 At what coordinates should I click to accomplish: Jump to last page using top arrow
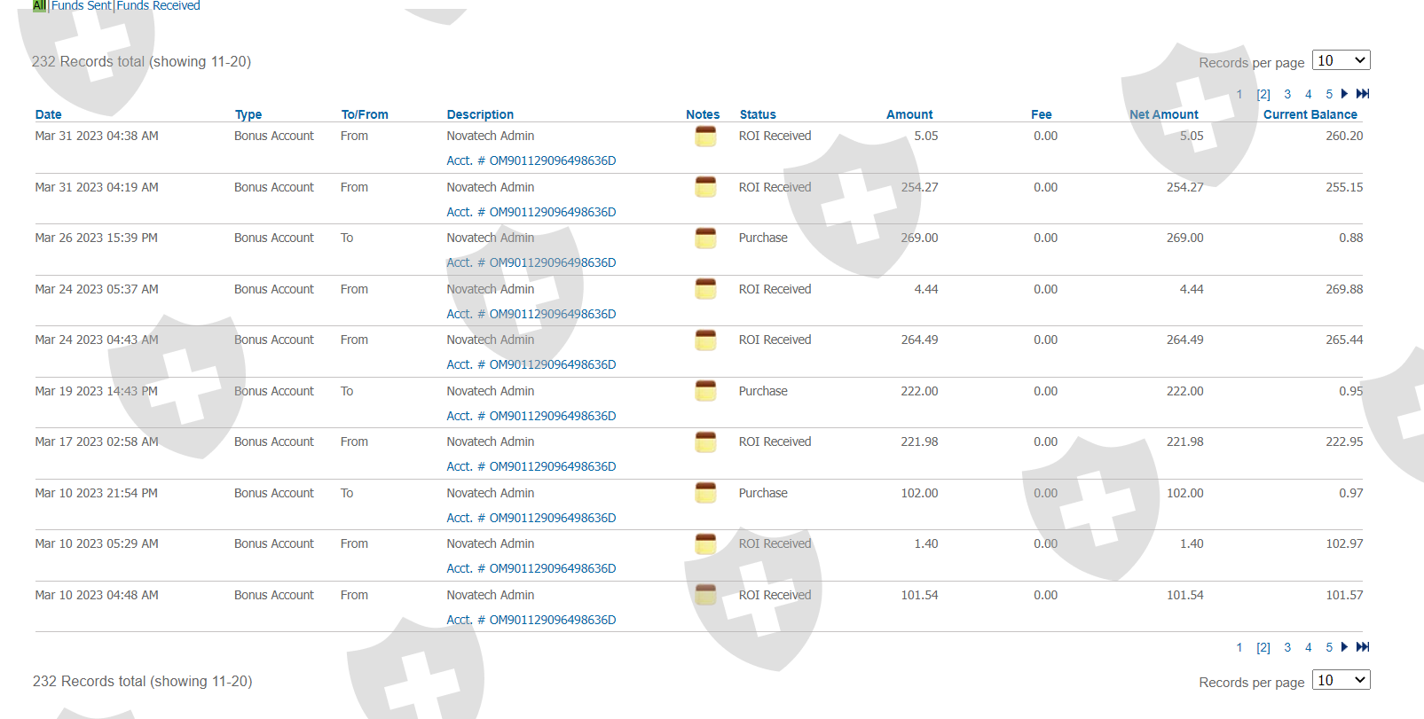tap(1363, 94)
